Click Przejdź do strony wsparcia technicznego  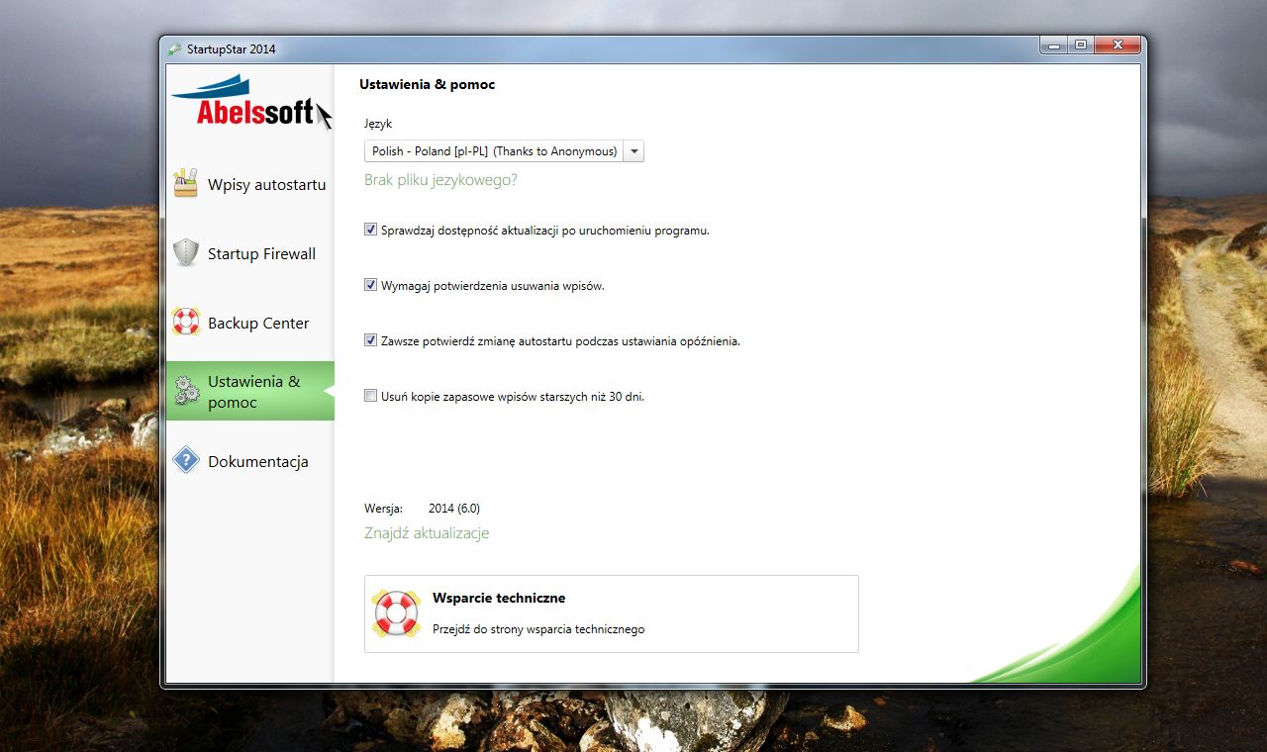click(x=538, y=629)
